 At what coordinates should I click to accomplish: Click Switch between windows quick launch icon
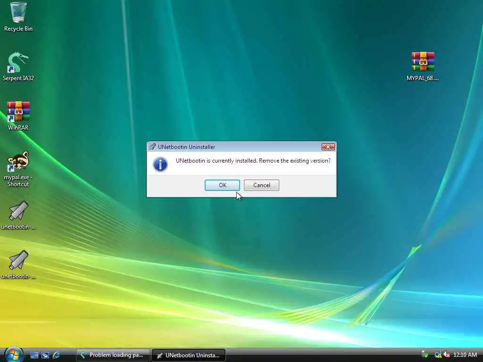point(45,355)
